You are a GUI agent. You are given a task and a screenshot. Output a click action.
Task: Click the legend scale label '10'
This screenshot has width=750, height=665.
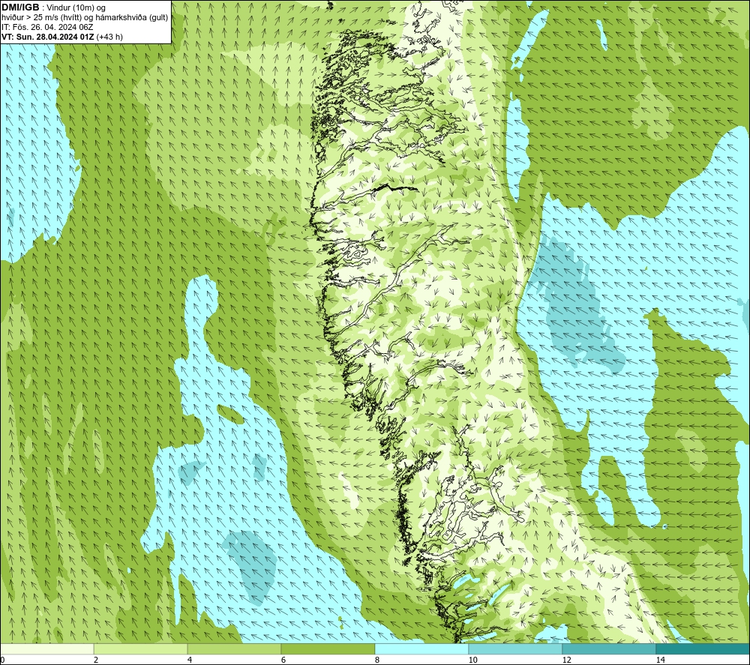[x=472, y=660]
